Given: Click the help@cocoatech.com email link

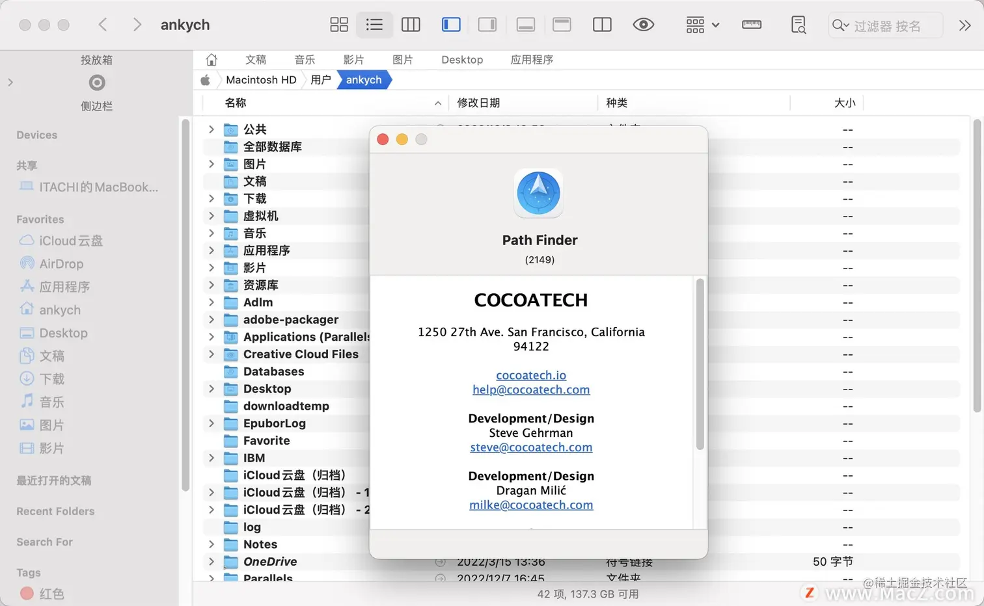Looking at the screenshot, I should click(531, 389).
